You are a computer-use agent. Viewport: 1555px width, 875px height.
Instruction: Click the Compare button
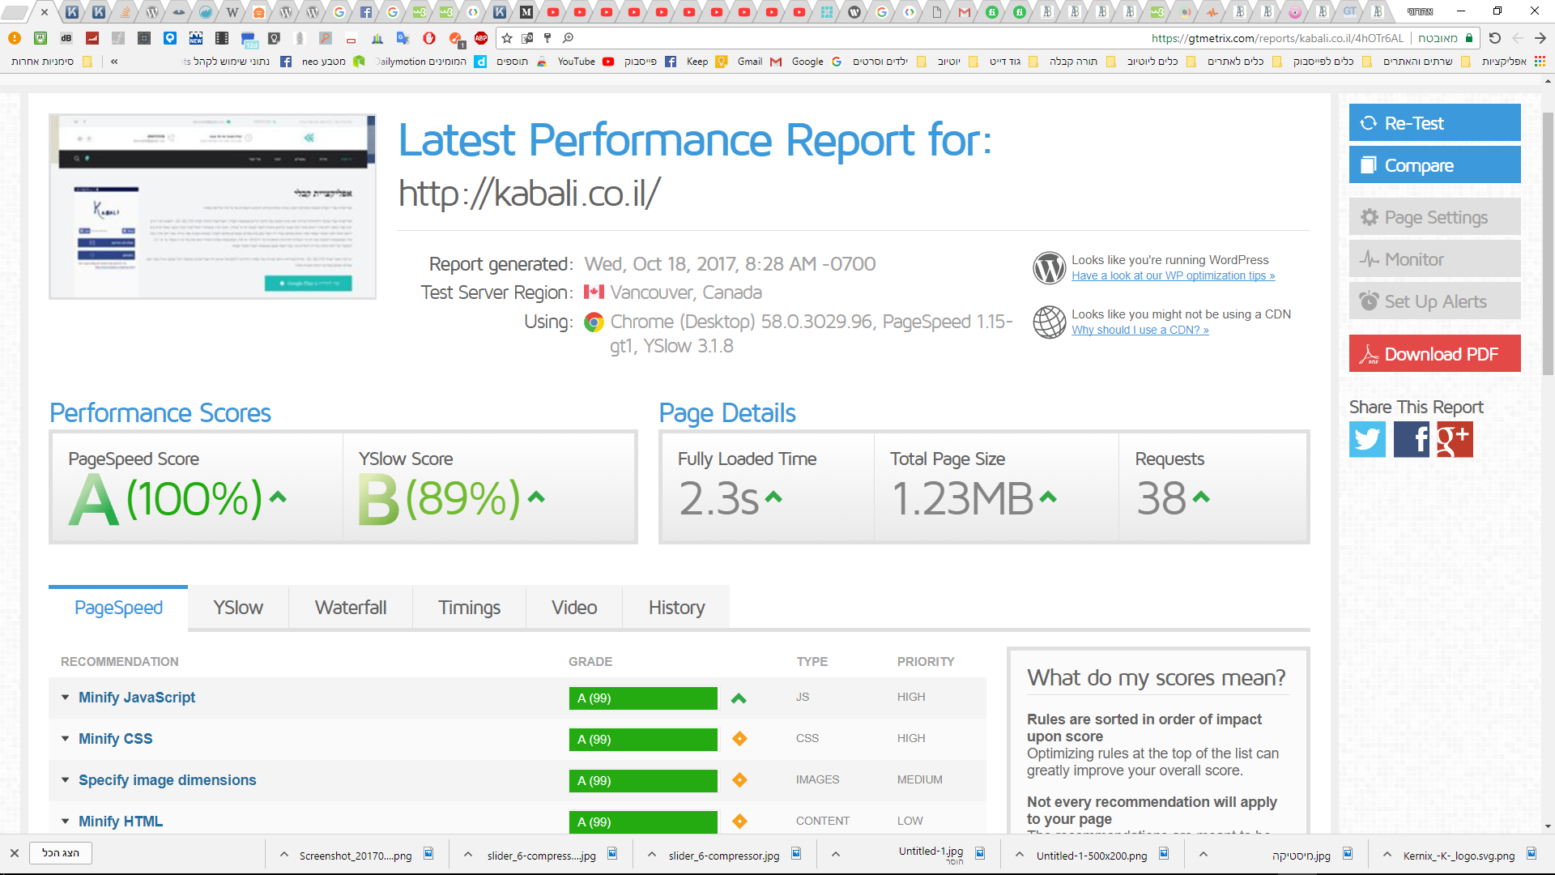pos(1434,165)
